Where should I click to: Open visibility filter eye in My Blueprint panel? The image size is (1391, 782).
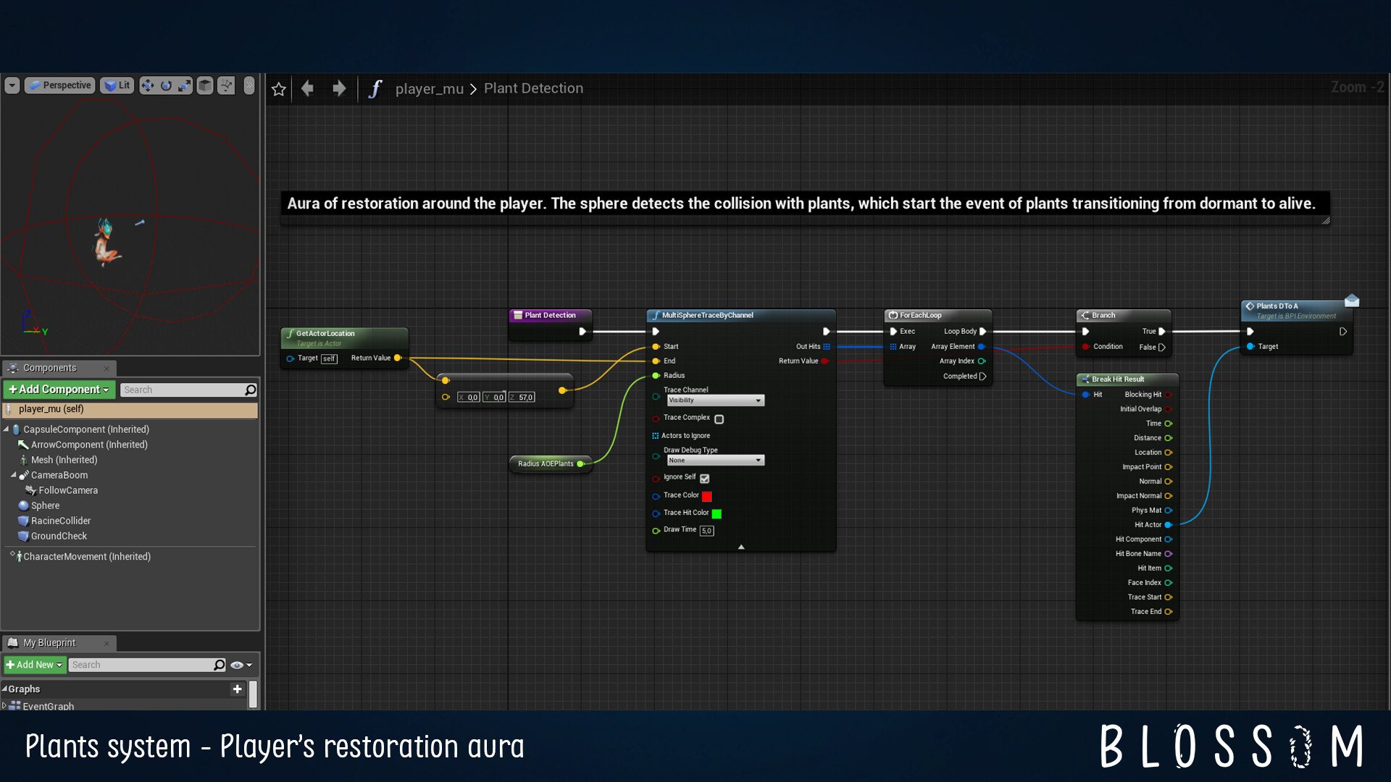(236, 665)
